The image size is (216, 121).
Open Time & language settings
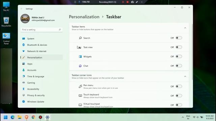tap(42, 76)
